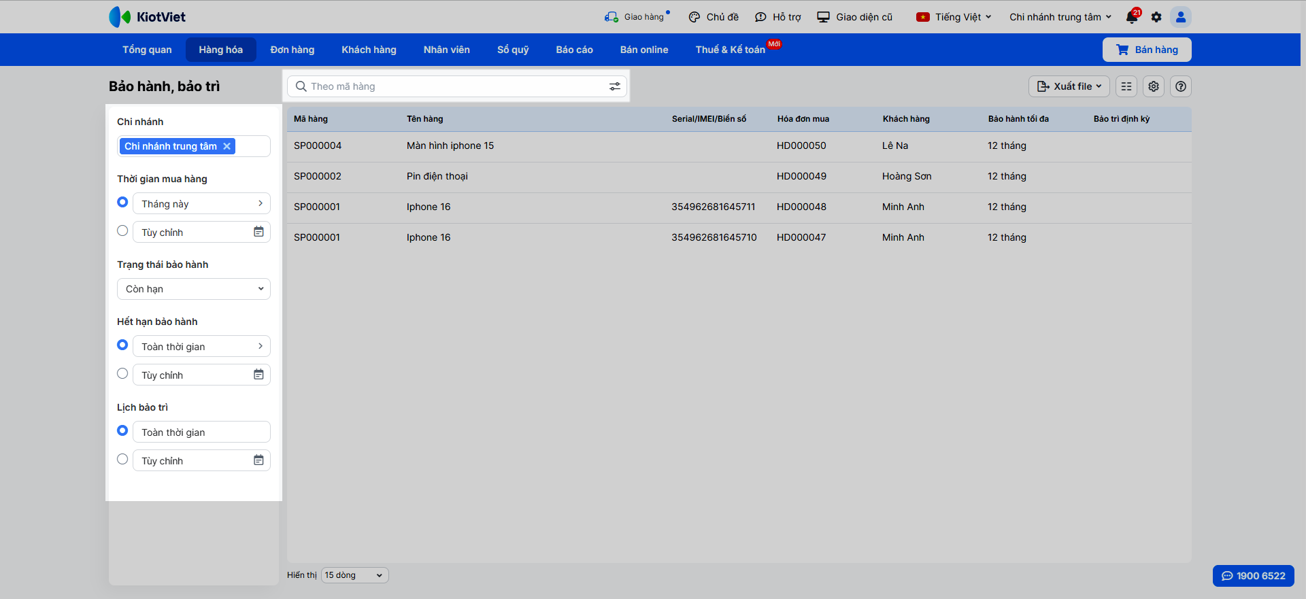Expand Toàn thời gian picker under Hết hạn bảo hành

click(x=201, y=346)
